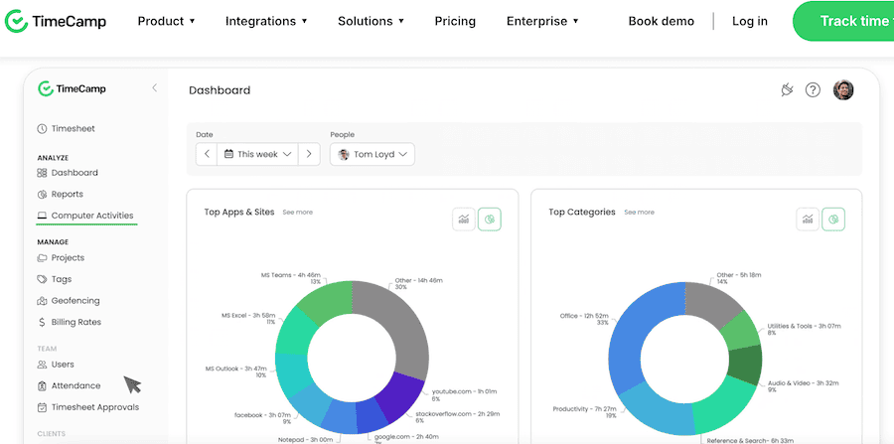
Task: Click the location icon beside Geofencing
Action: coord(42,300)
